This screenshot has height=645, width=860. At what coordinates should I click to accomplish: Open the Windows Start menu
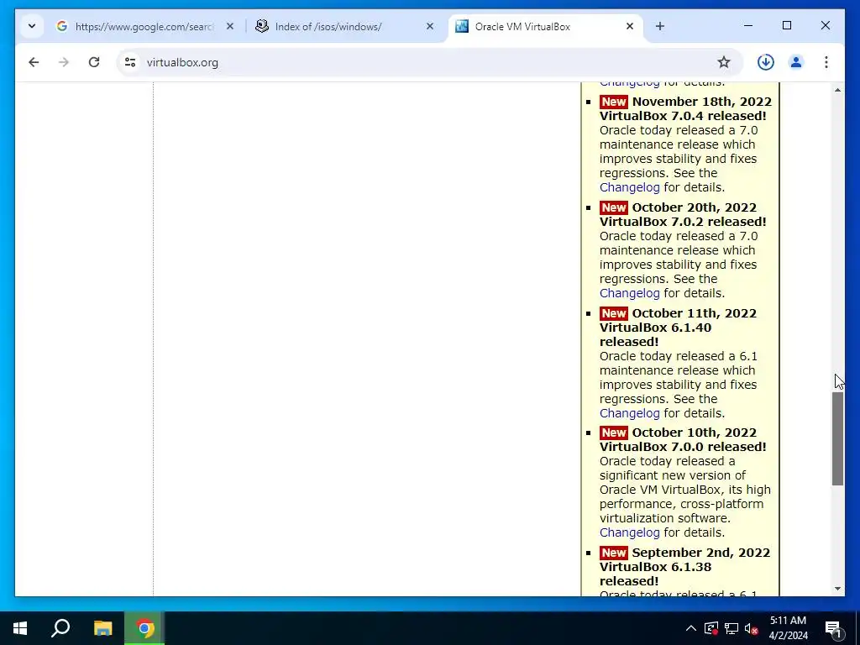pos(20,628)
